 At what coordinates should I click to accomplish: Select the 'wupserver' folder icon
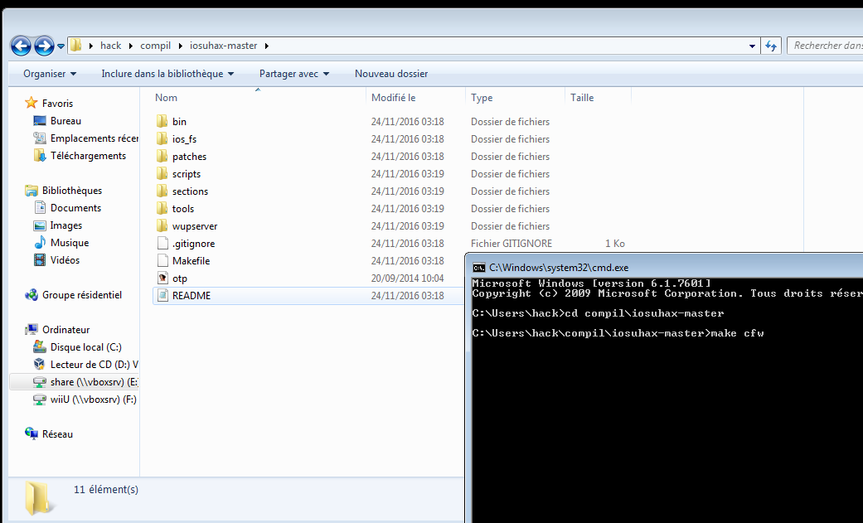point(162,225)
